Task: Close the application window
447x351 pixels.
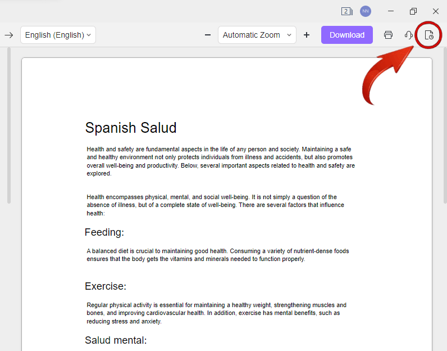Action: 436,11
